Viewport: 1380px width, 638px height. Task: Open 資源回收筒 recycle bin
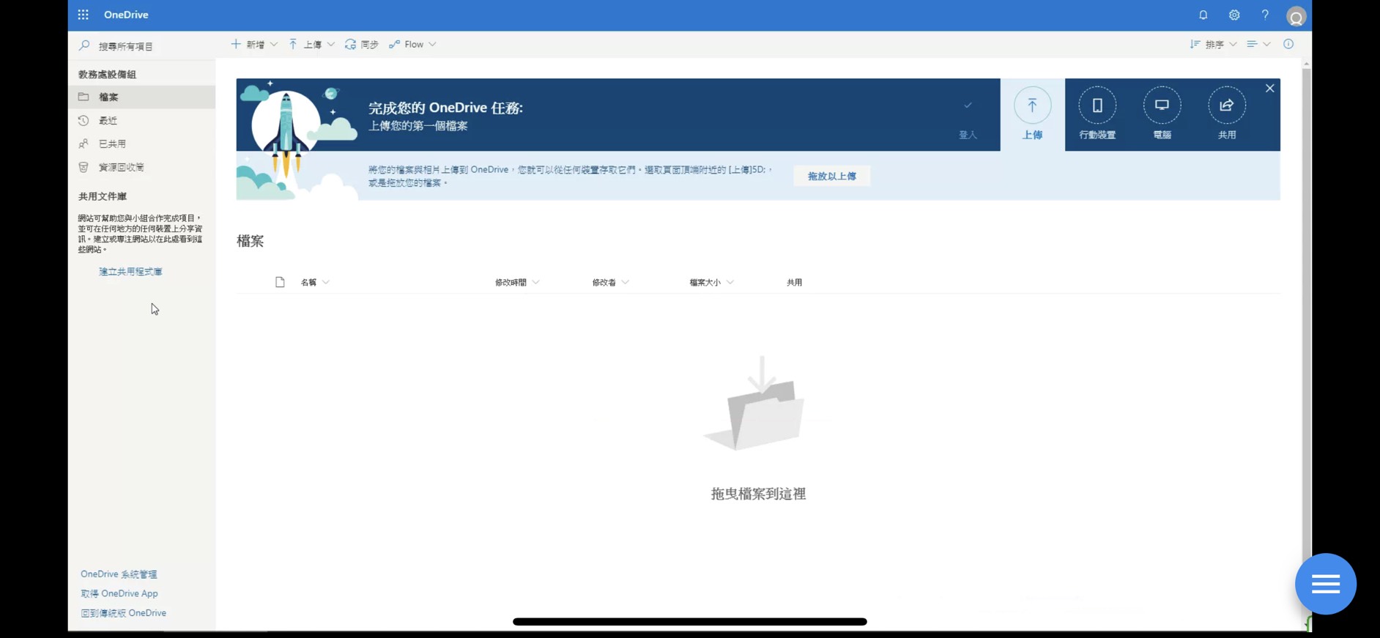[x=142, y=167]
